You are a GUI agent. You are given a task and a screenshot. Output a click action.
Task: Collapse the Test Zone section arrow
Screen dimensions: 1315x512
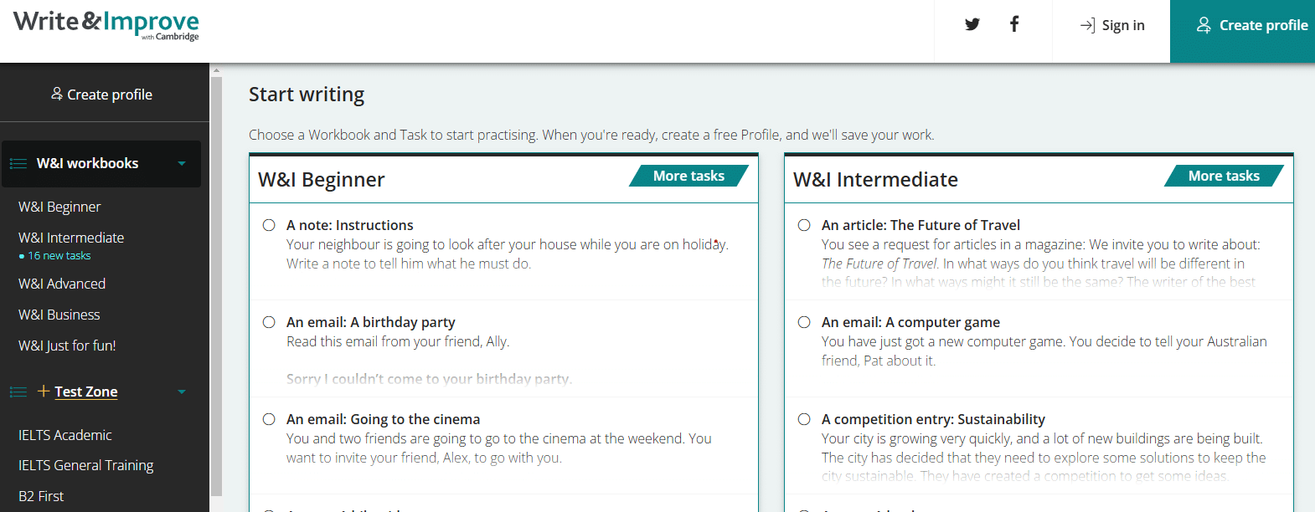(182, 392)
